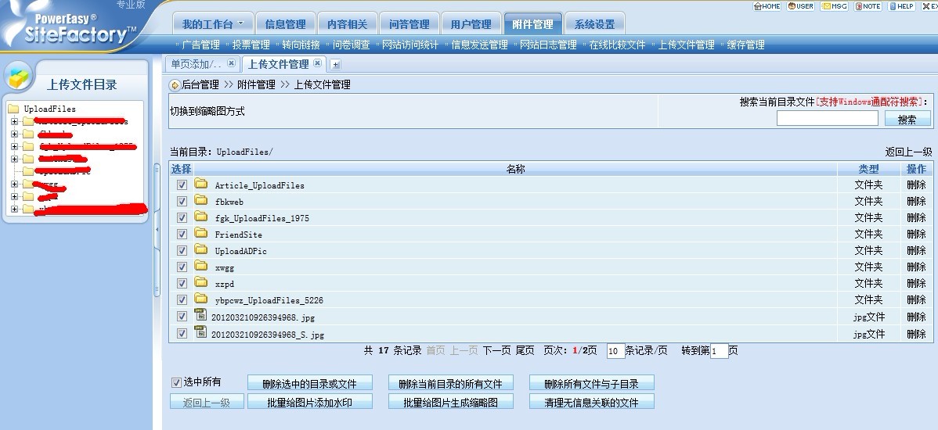Switch to the 内容相关 tab

tap(346, 24)
